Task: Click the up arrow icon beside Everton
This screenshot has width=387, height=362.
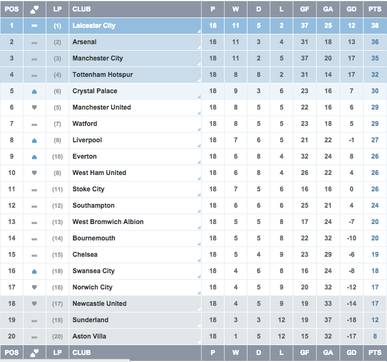Action: (34, 157)
